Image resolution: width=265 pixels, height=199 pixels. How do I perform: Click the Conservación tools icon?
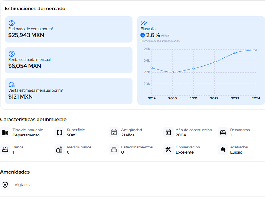click(x=168, y=149)
